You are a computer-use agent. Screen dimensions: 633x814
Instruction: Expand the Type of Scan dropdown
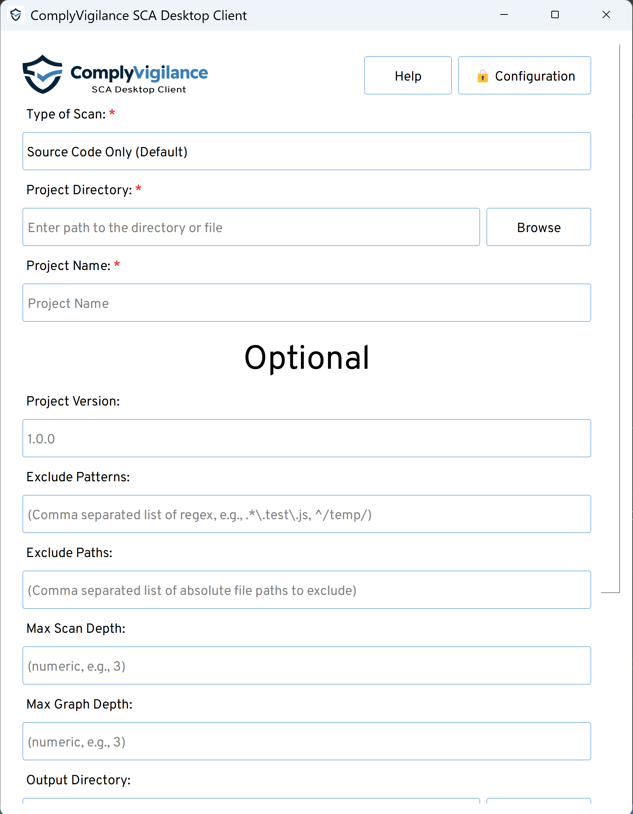[x=306, y=151]
